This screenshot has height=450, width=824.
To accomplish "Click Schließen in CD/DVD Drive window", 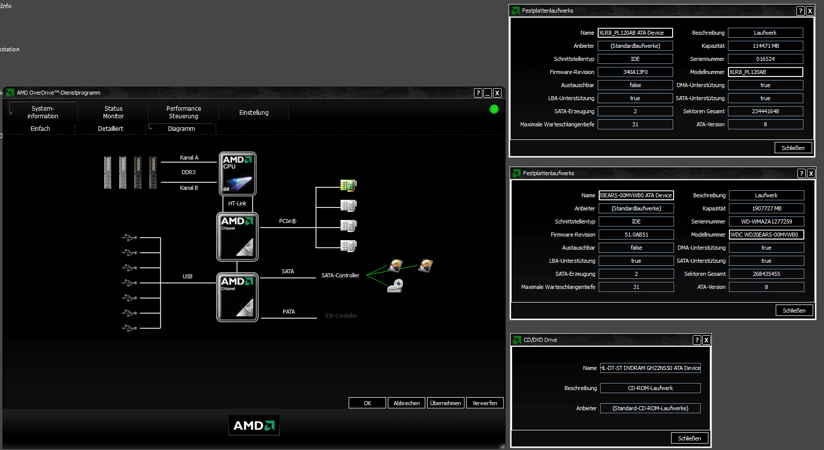I will pos(690,438).
